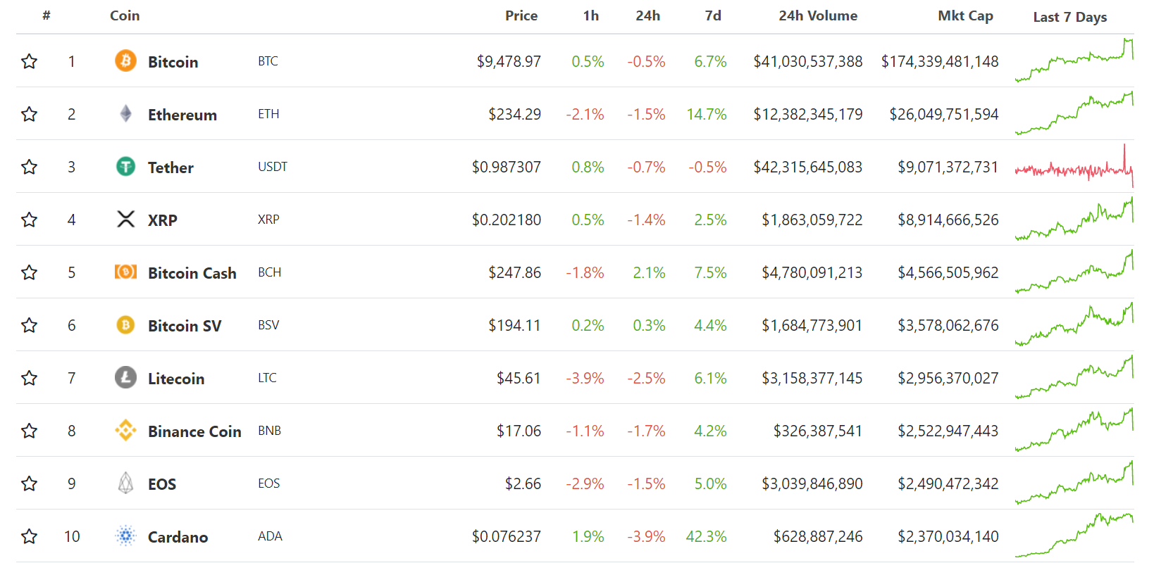
Task: Click the Cardano logo icon
Action: coord(125,536)
